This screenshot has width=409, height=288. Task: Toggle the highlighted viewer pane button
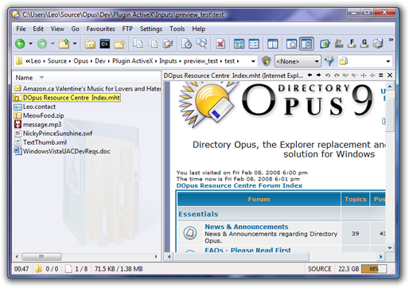(306, 44)
